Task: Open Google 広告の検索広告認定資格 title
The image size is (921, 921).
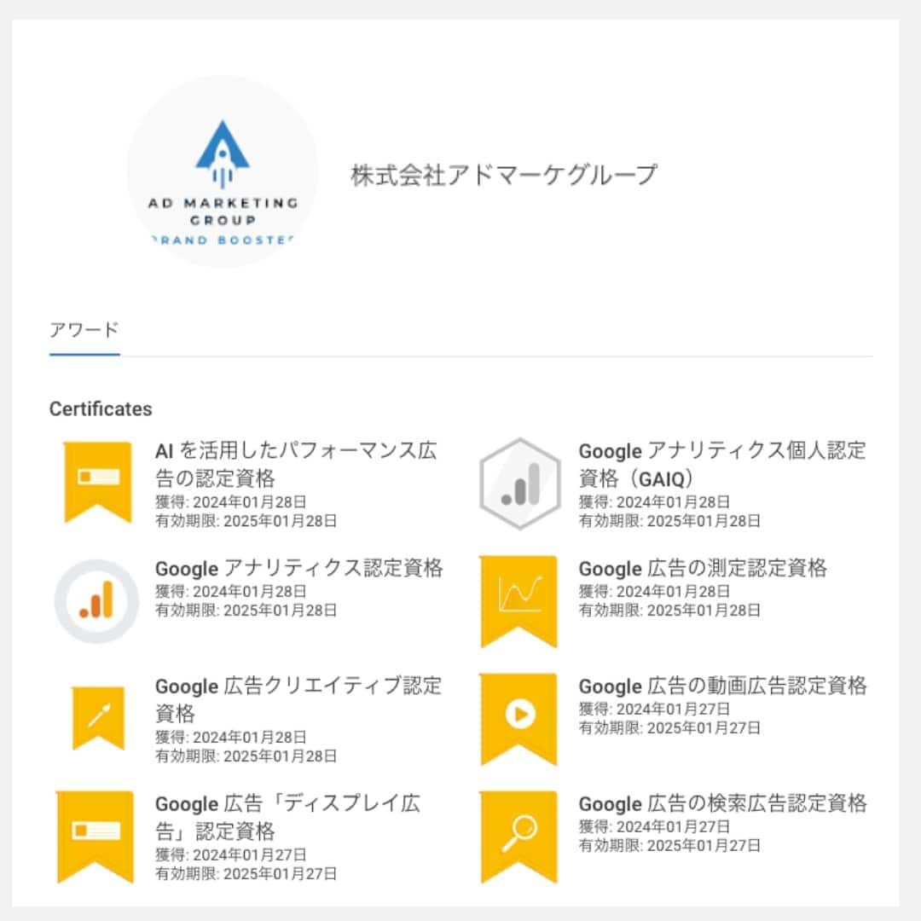Action: [x=723, y=803]
